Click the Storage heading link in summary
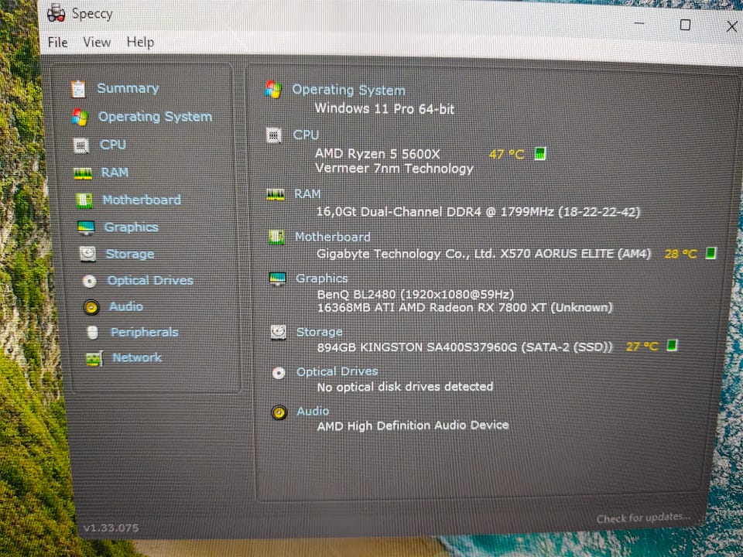743x557 pixels. [x=320, y=332]
